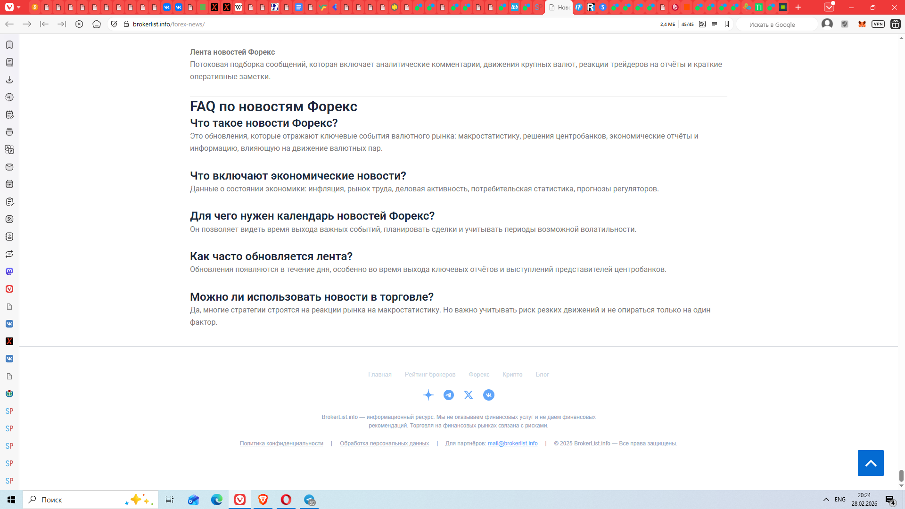Bookmark this page via address bar icon
This screenshot has width=905, height=509.
click(x=727, y=24)
